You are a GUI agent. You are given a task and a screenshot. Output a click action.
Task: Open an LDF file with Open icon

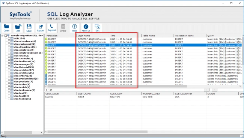[x=6, y=28]
